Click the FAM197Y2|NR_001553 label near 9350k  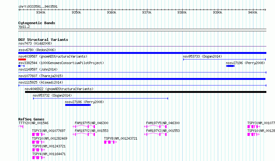click(x=91, y=131)
